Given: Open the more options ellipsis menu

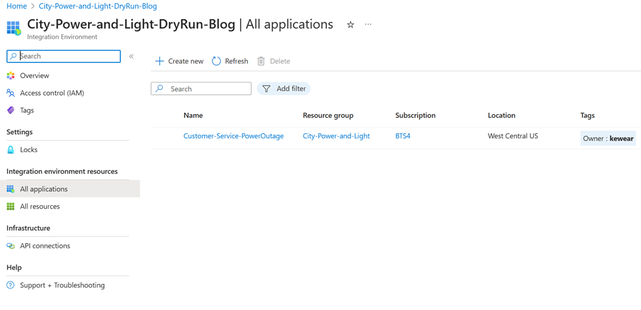Looking at the screenshot, I should pos(368,24).
